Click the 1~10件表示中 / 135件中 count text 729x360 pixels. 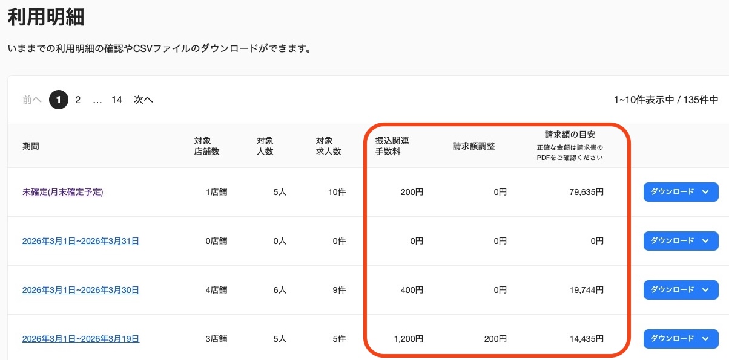[x=666, y=100]
